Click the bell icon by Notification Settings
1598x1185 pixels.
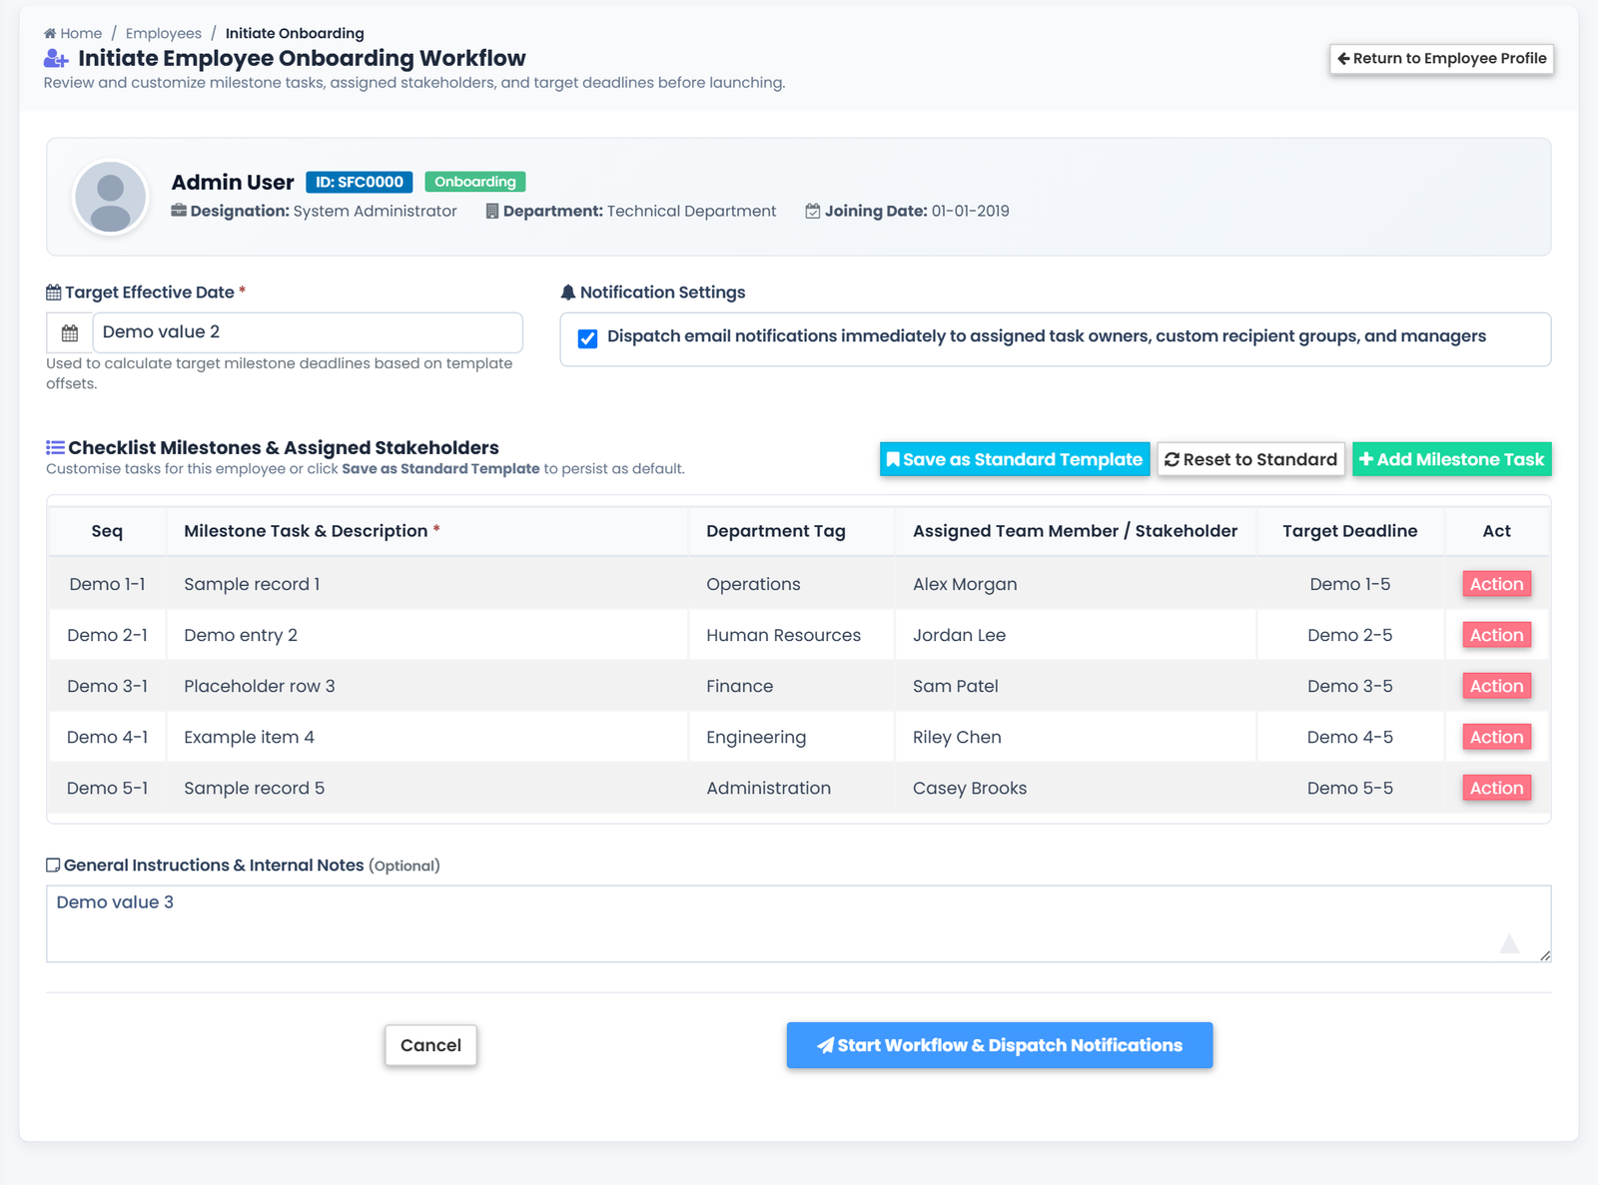[568, 293]
